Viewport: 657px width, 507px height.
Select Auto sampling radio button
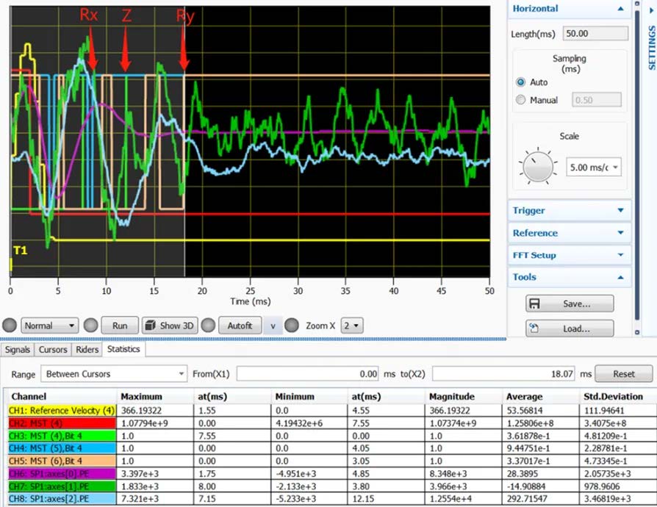point(521,82)
